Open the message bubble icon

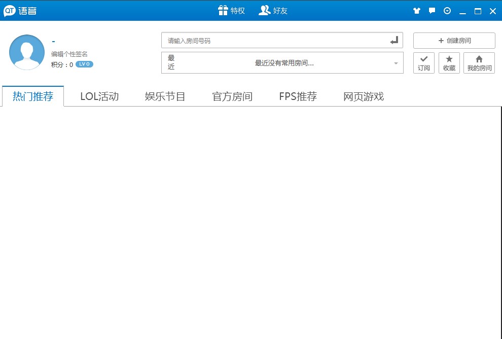pyautogui.click(x=432, y=11)
